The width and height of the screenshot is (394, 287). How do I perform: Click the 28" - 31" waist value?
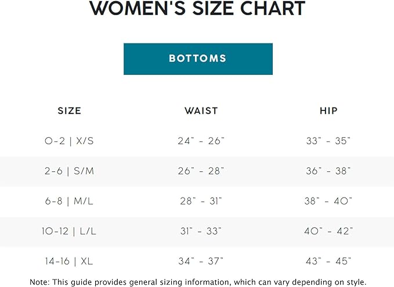[201, 201]
